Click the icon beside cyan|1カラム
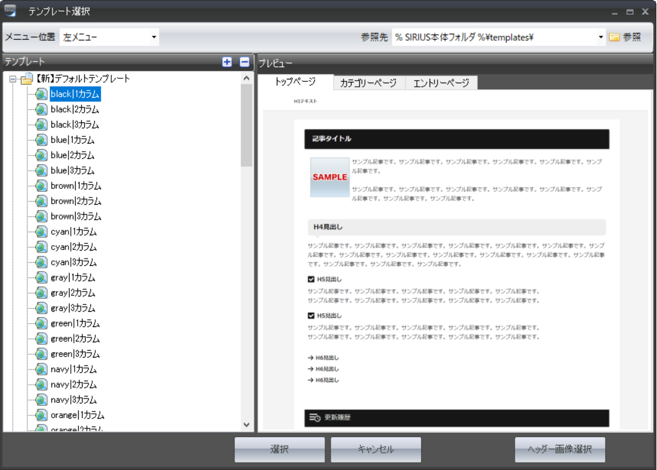Screen dimensions: 657x470 pyautogui.click(x=41, y=232)
